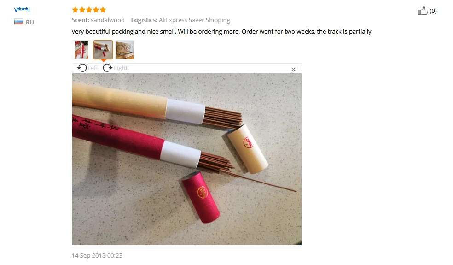Click the RU country code
The image size is (453, 265).
30,22
